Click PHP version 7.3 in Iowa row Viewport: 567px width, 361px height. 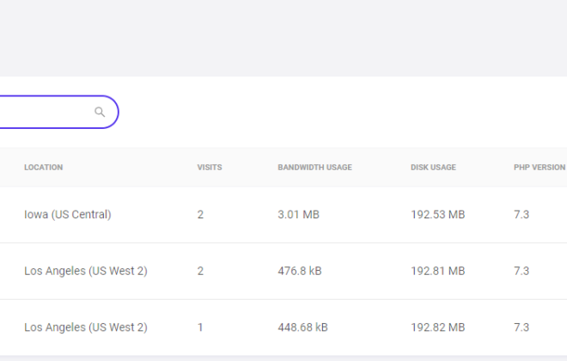521,215
